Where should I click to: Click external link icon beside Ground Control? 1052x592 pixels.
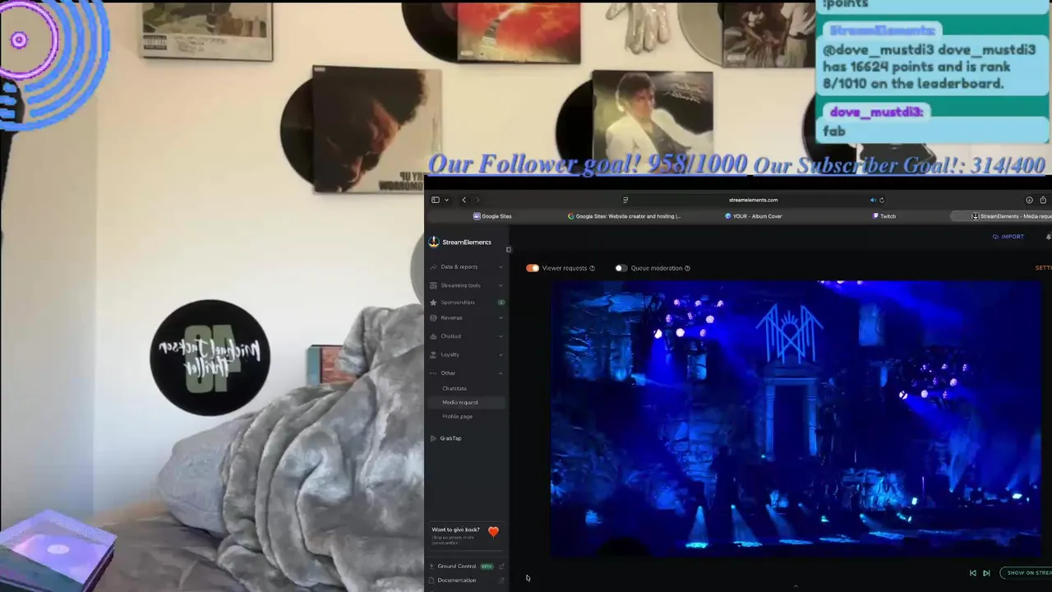click(x=501, y=567)
